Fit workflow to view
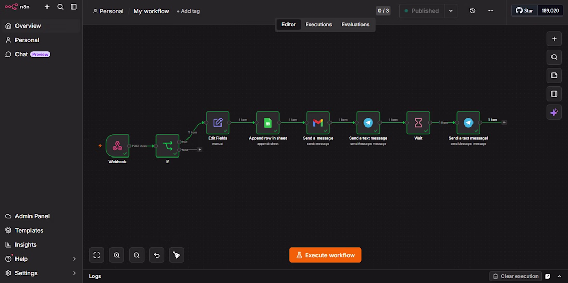Screen dimensions: 568x283 click(97, 255)
